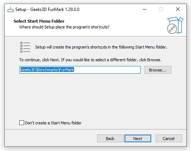Click the "Where should Setup place" subtitle
Image resolution: width=191 pixels, height=151 pixels.
[64, 27]
